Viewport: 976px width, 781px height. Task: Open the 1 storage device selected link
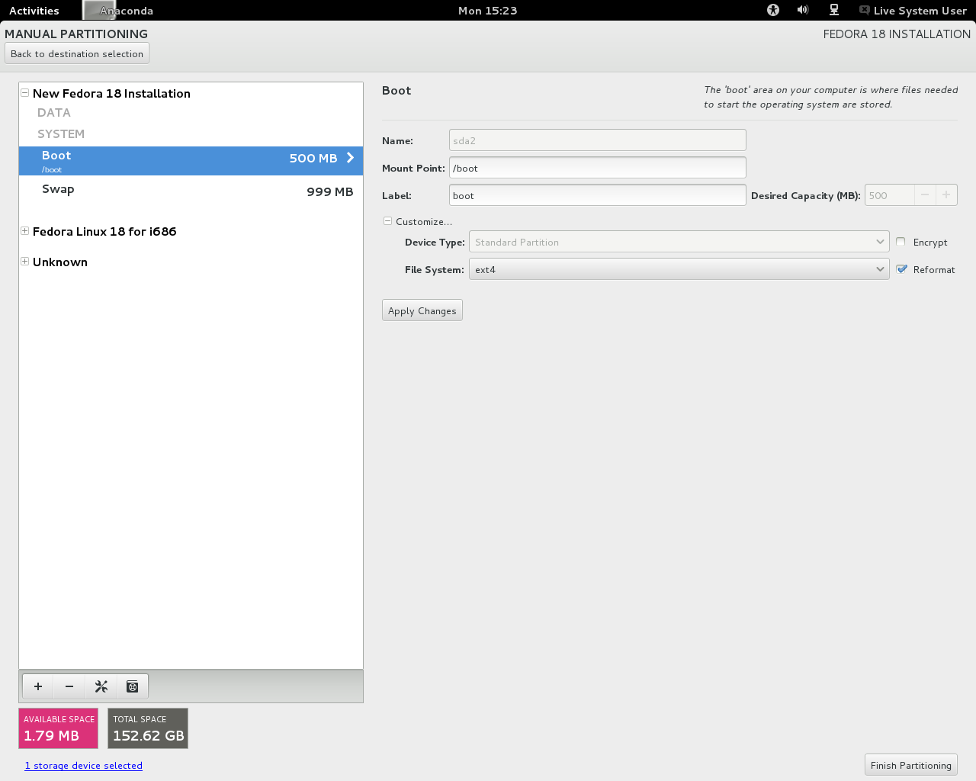[x=84, y=766]
